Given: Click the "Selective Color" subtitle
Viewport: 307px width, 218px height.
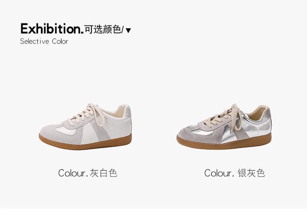Looking at the screenshot, I should click(x=44, y=41).
